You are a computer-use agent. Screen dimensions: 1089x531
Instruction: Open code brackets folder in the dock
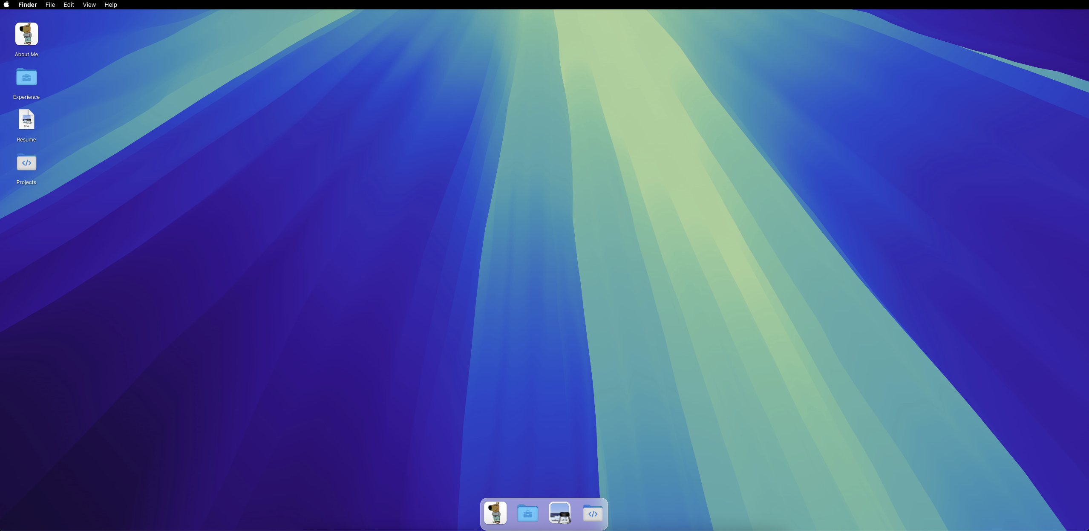click(x=593, y=513)
